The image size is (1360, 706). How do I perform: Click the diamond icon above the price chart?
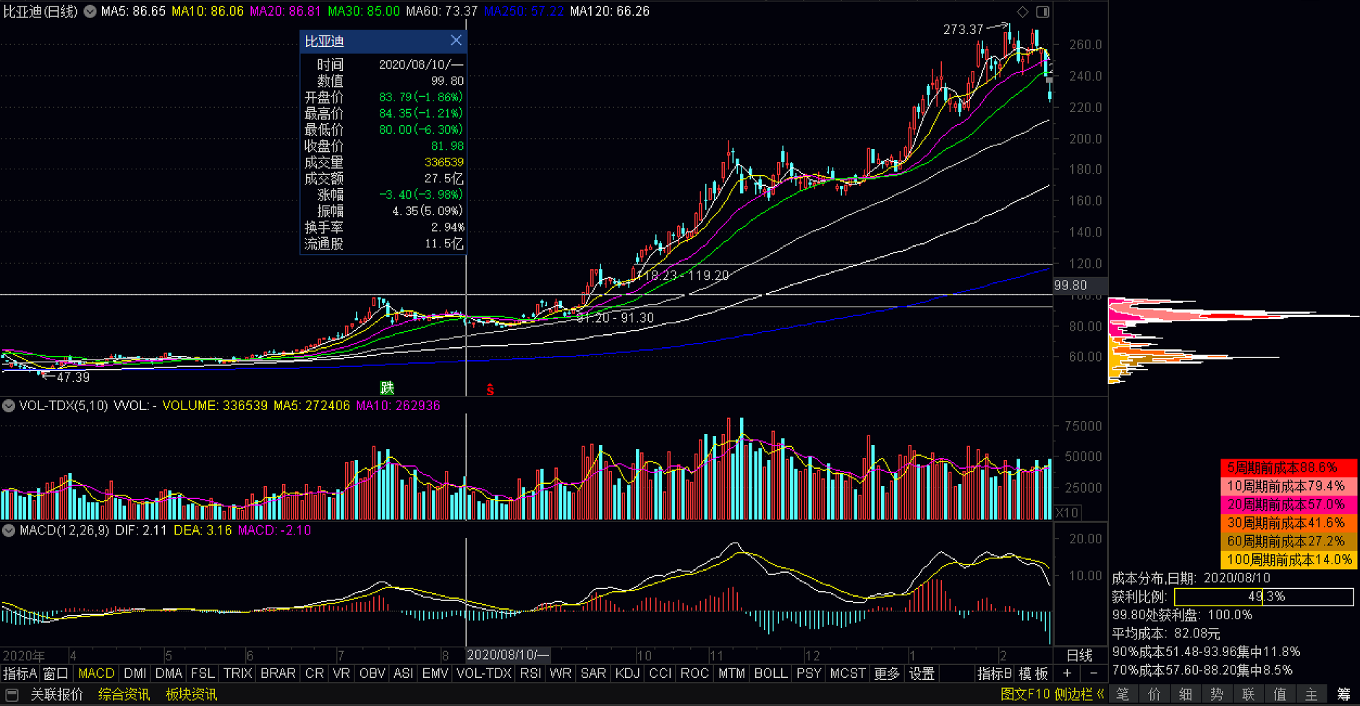[x=1022, y=12]
